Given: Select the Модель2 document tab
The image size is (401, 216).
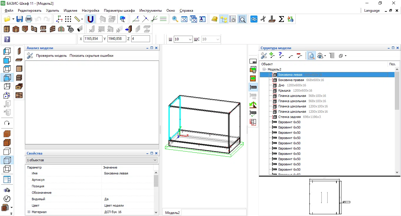Looking at the screenshot, I should coord(173,213).
